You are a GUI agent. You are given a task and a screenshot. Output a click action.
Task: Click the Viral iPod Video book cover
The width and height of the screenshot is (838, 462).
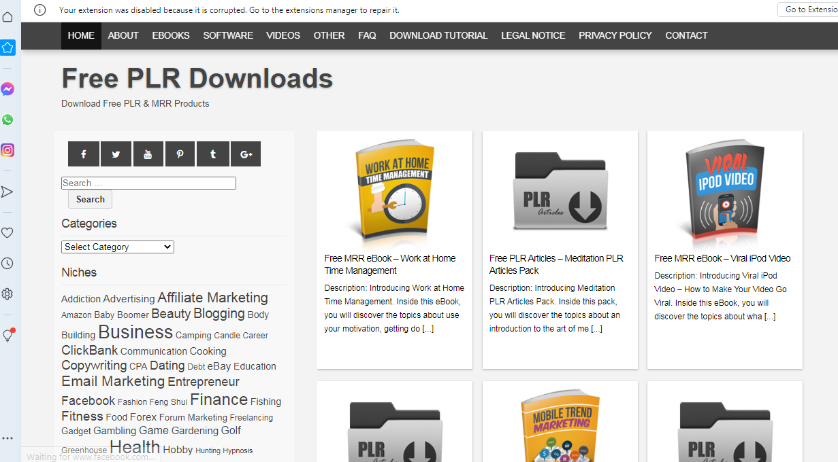pyautogui.click(x=725, y=192)
